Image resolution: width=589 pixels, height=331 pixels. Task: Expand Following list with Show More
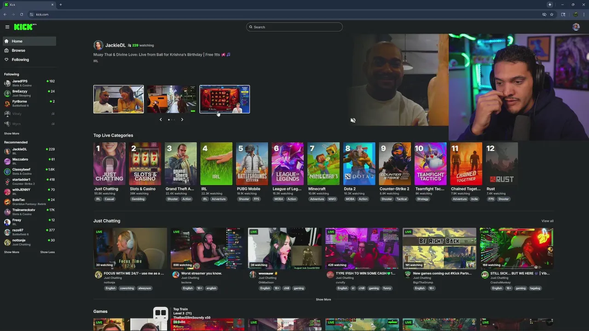click(12, 133)
